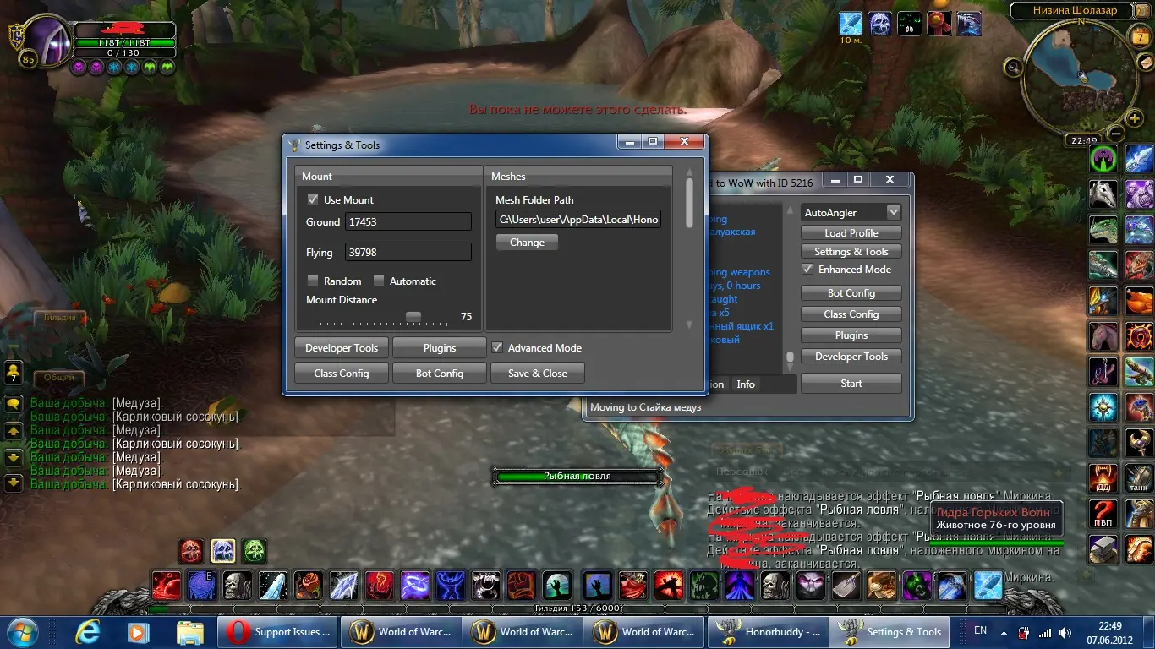Click the Change mesh folder button
This screenshot has height=649, width=1155.
(527, 243)
